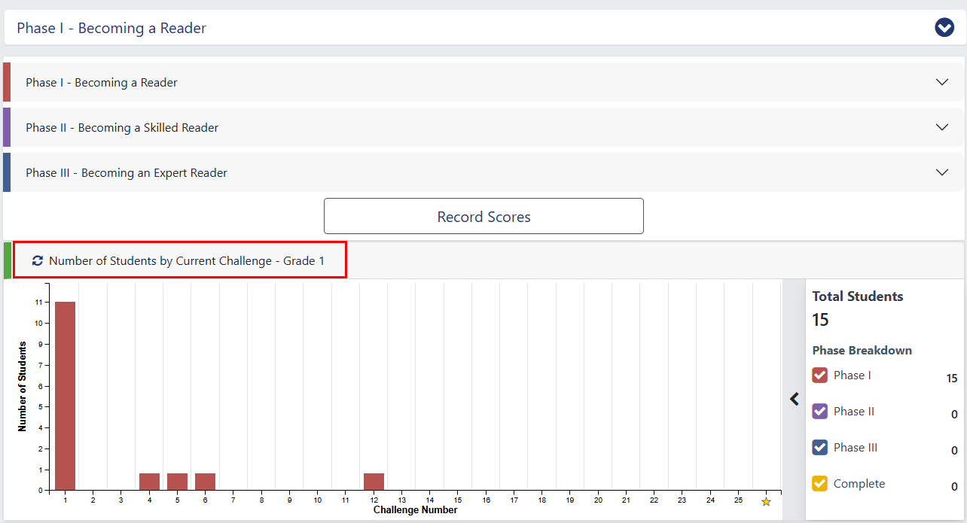967x523 pixels.
Task: Click the bar for Challenge 5
Action: (x=178, y=482)
